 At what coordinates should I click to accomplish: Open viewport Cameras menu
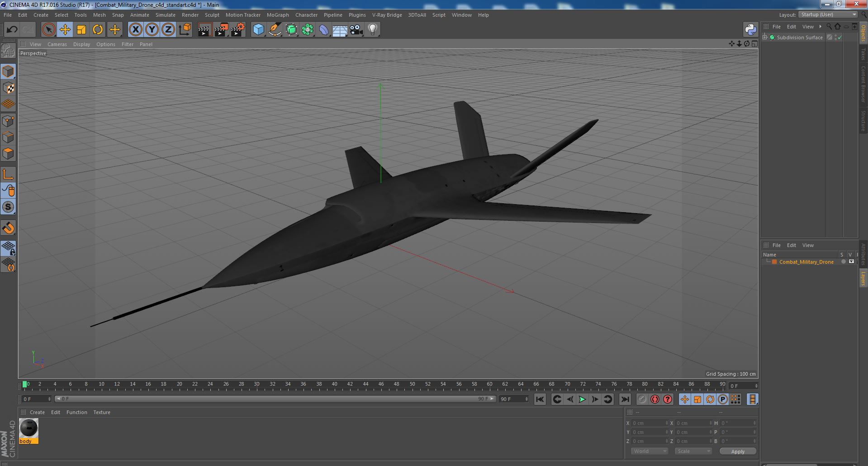click(x=57, y=44)
